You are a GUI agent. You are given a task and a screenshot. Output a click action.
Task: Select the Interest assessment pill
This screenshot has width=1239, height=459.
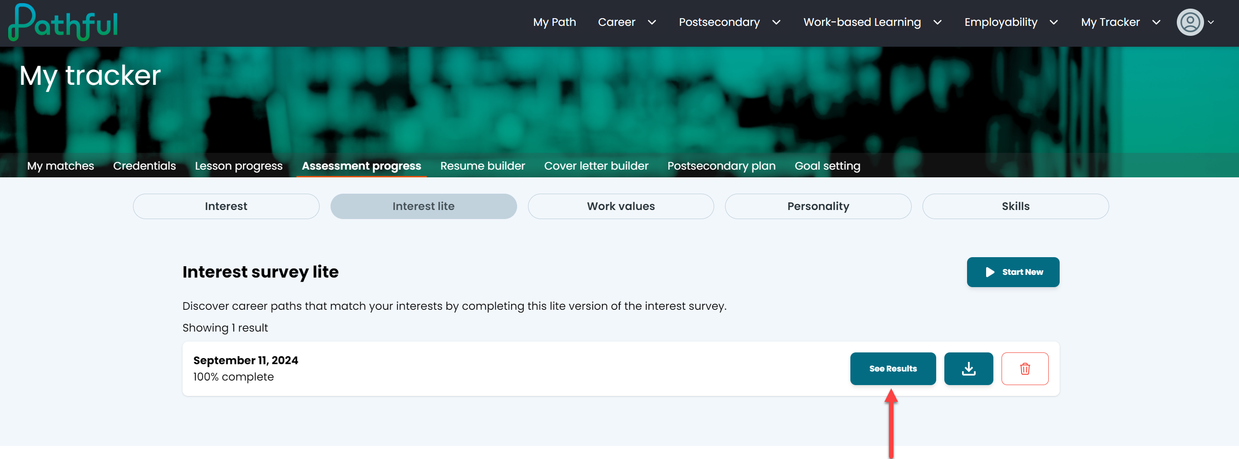pos(226,206)
